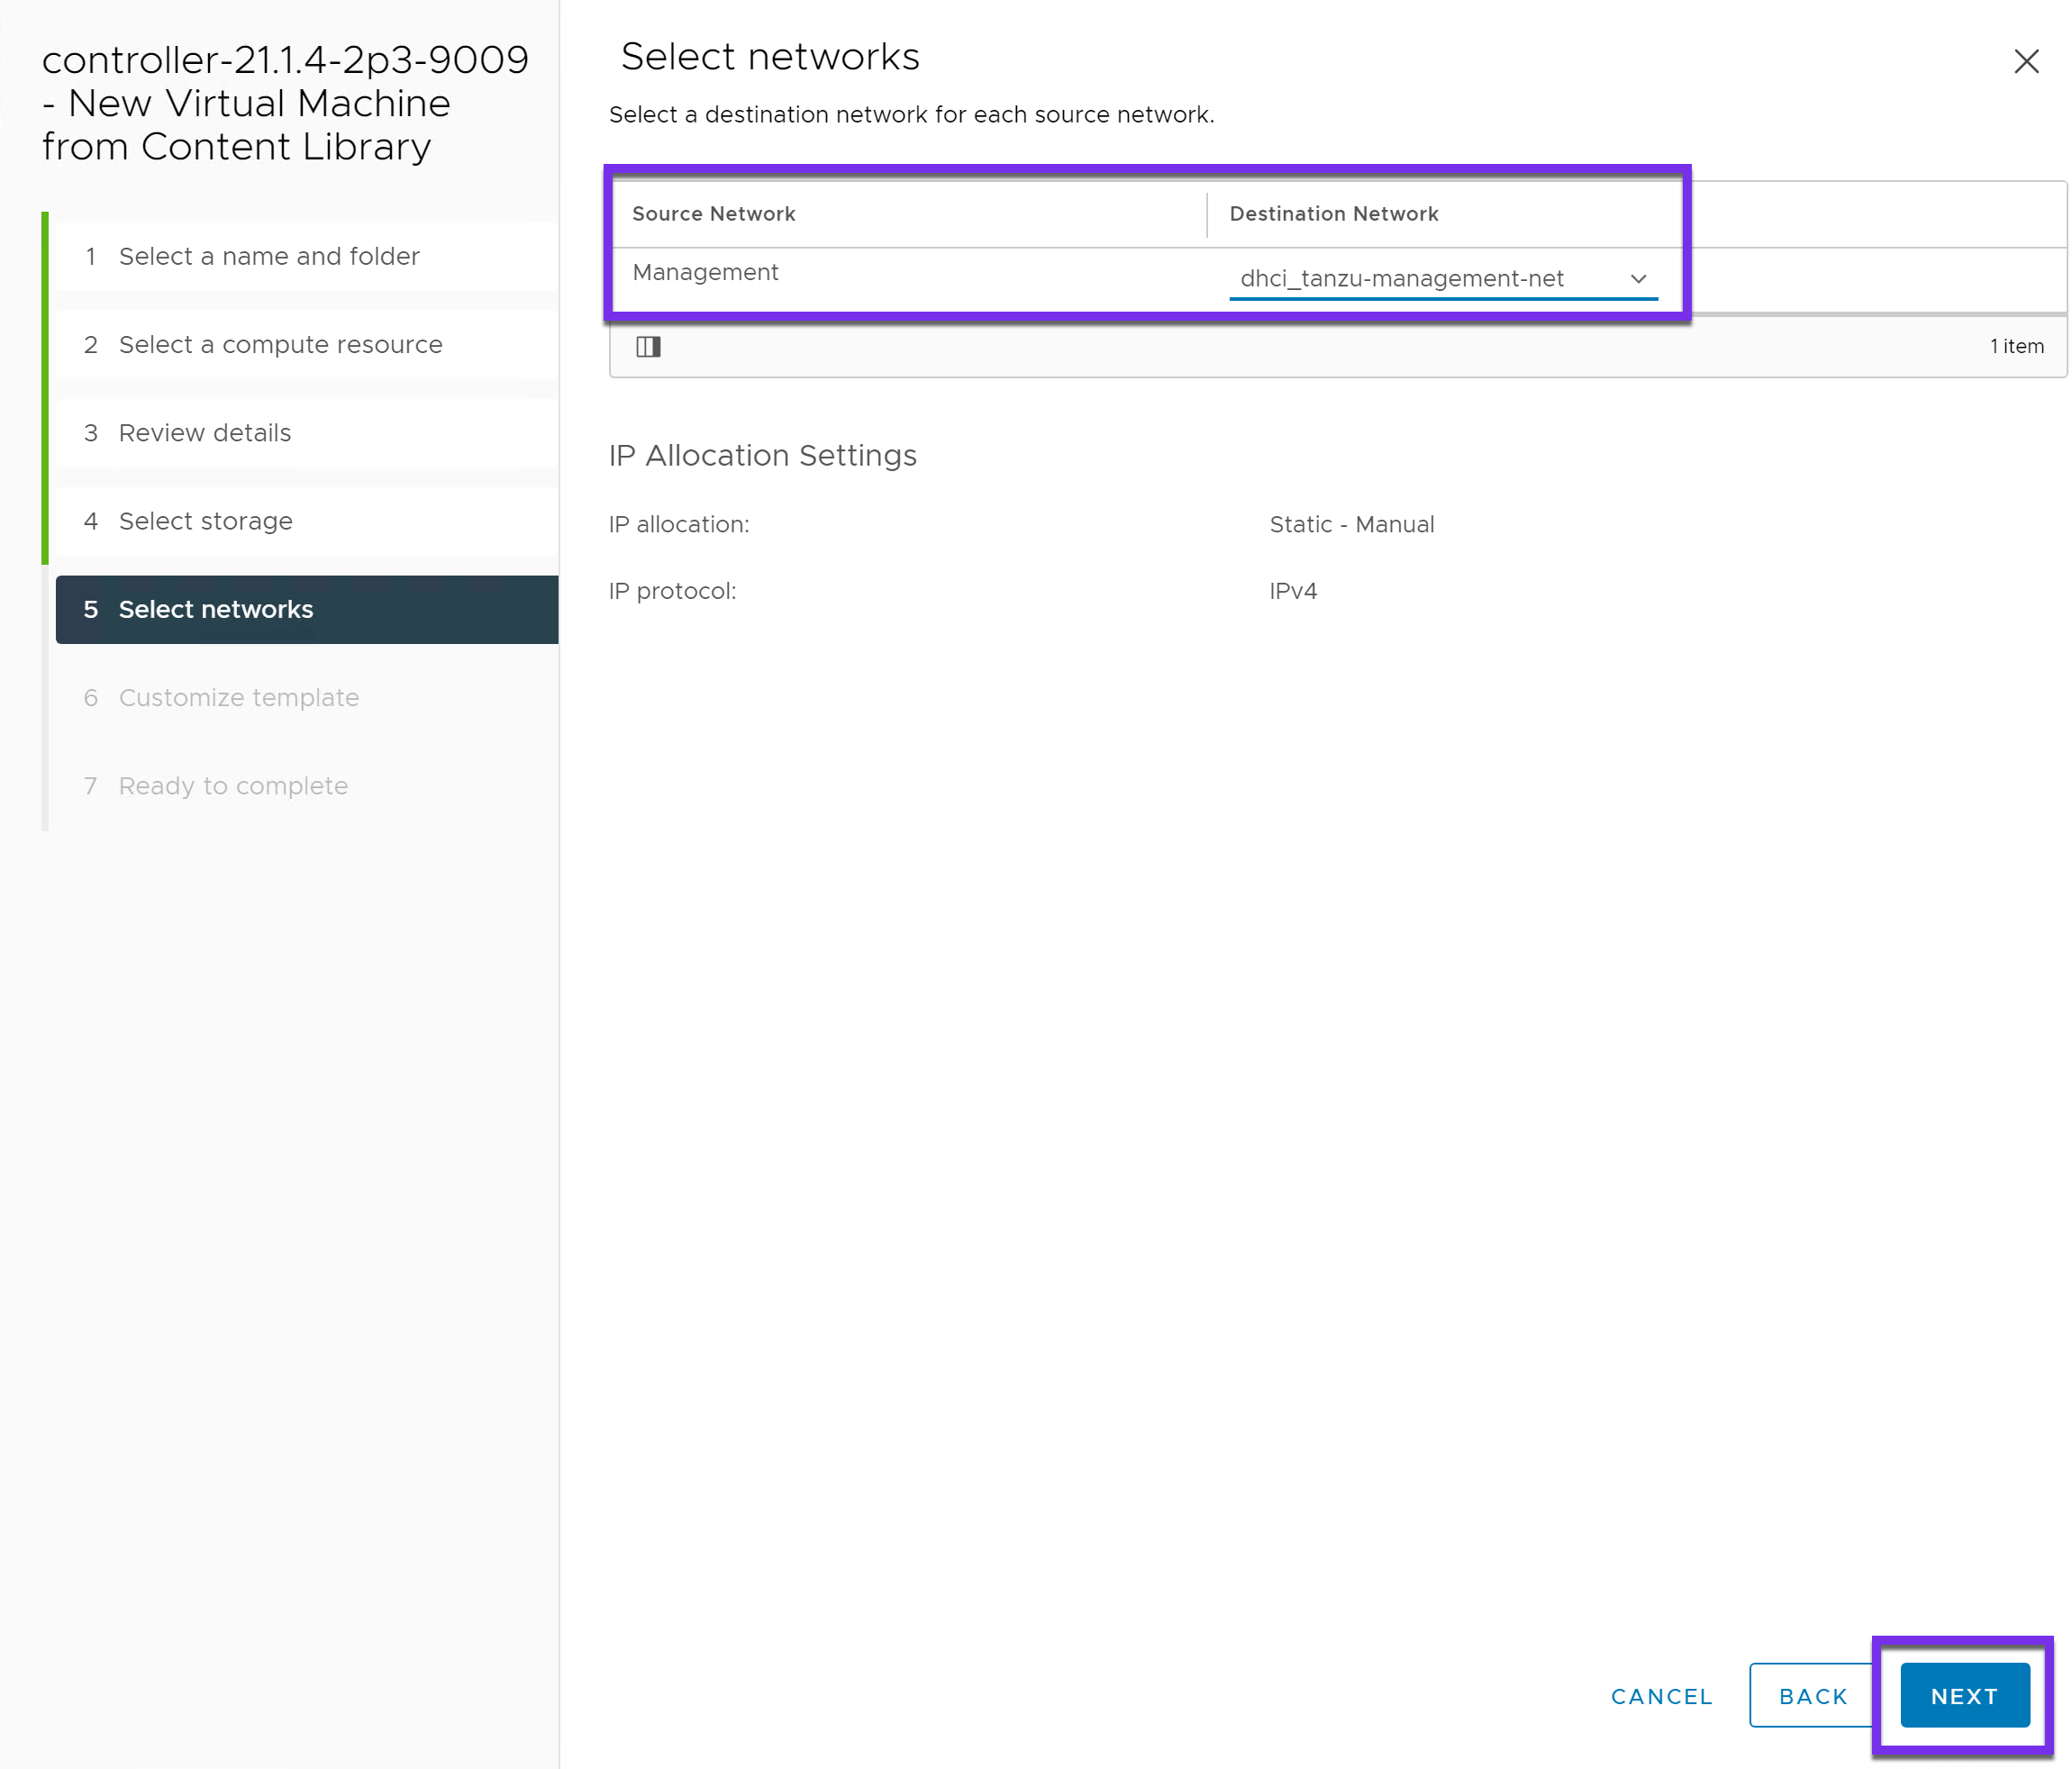Cancel the VM deployment wizard
Image resolution: width=2072 pixels, height=1769 pixels.
[x=1661, y=1696]
